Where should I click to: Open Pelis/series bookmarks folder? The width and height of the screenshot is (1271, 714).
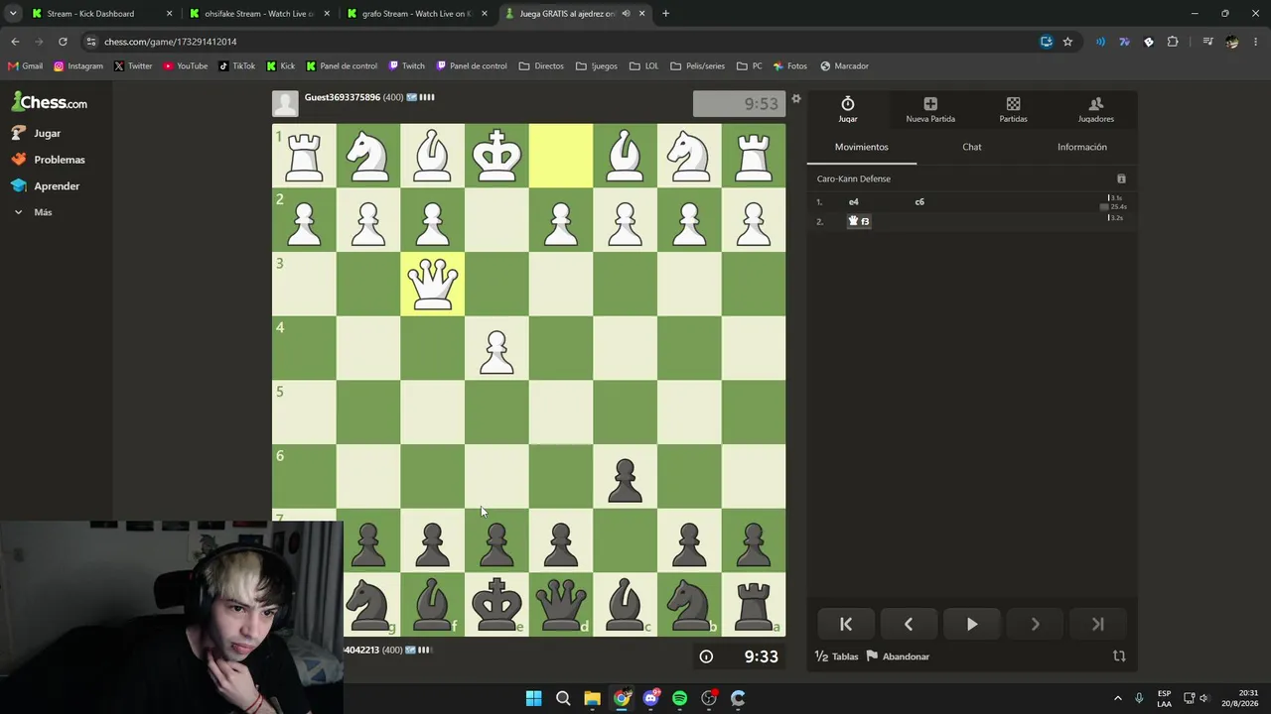point(697,66)
